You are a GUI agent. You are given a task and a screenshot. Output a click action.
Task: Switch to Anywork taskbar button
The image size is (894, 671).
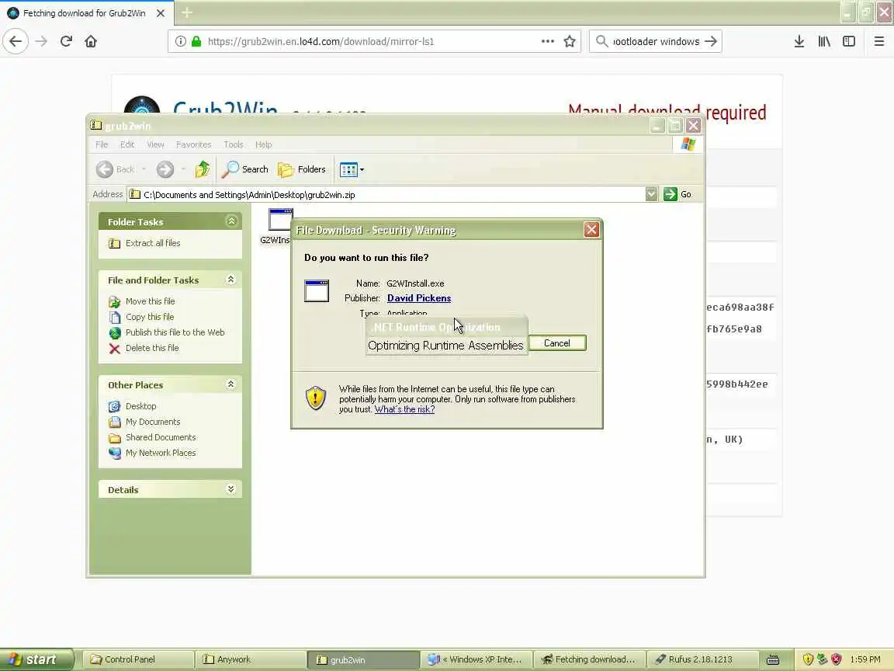[x=250, y=659]
